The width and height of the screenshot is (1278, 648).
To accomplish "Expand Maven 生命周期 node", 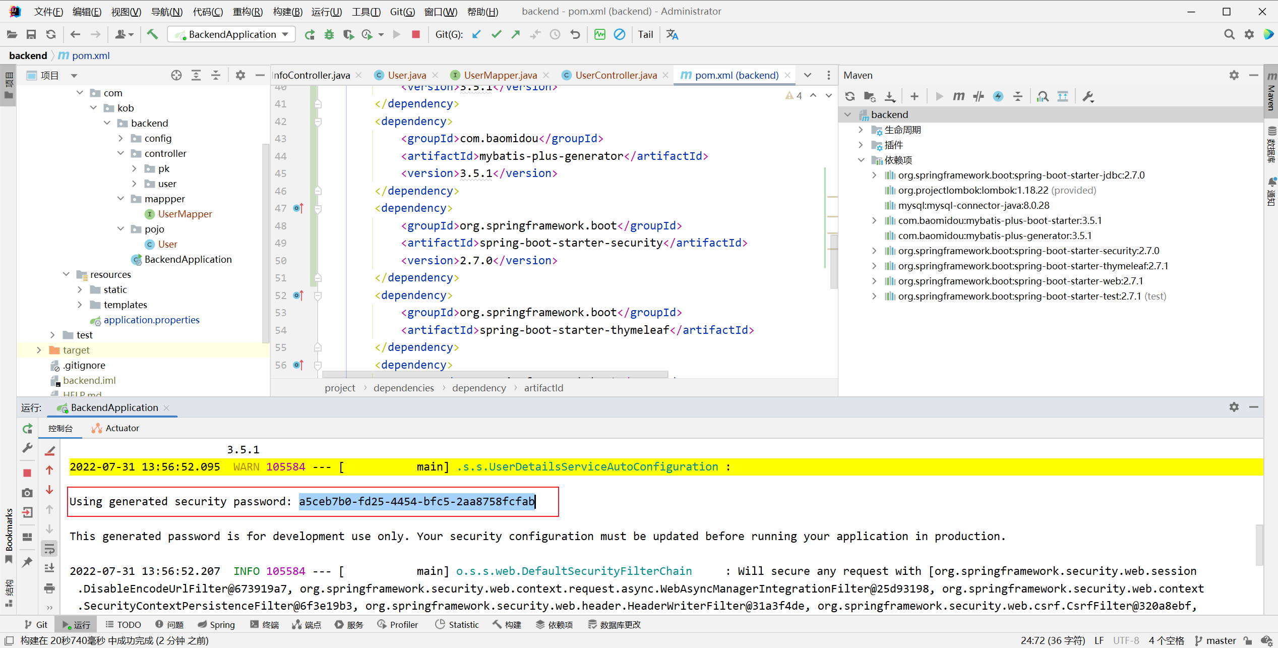I will tap(861, 130).
